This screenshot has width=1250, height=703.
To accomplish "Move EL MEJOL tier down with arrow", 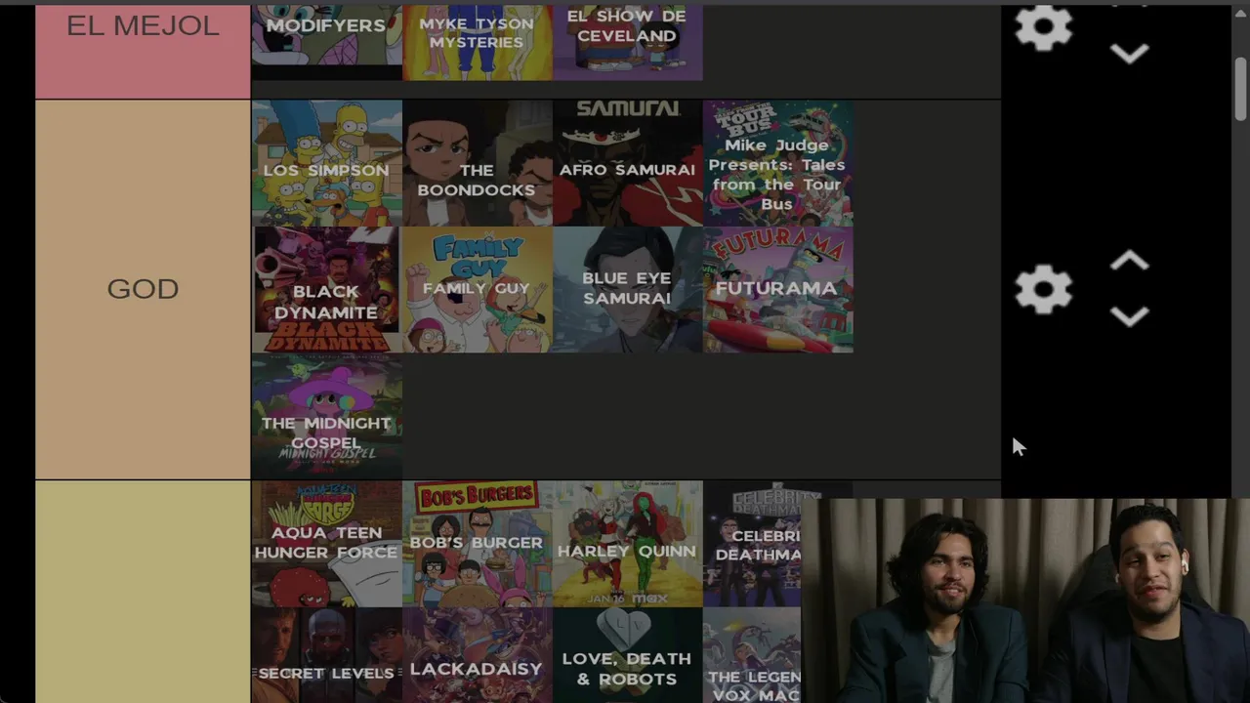I will click(x=1130, y=54).
